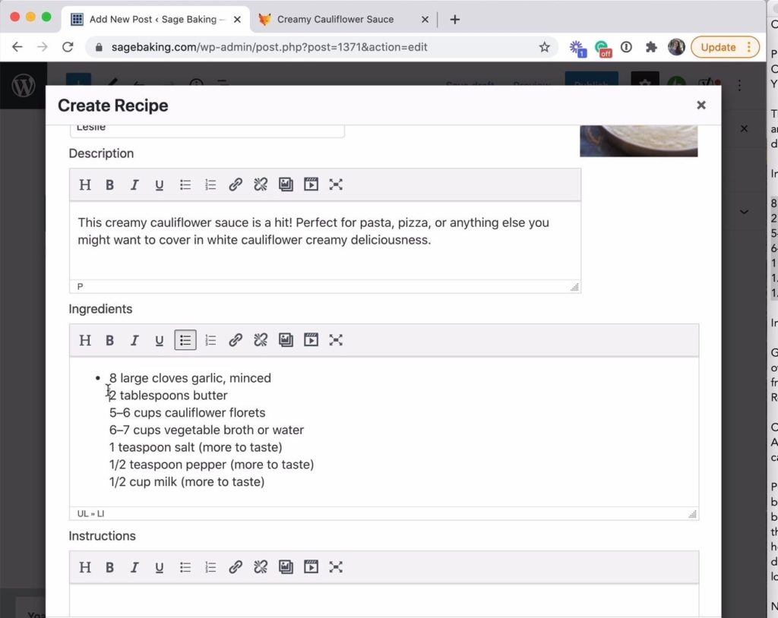Toggle Italic in Description toolbar
The image size is (778, 618).
click(x=134, y=185)
